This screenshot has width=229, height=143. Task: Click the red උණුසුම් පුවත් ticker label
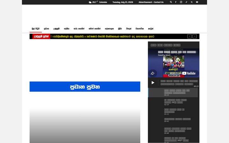[x=41, y=36]
